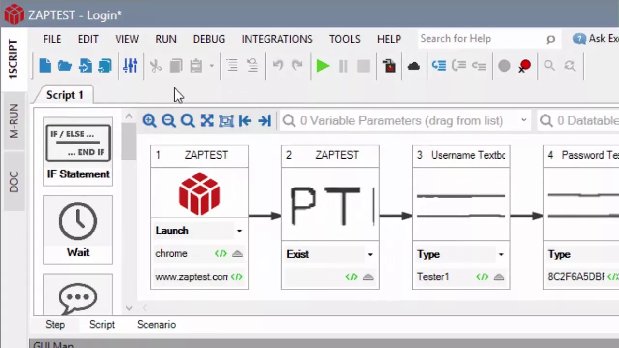This screenshot has width=619, height=348.
Task: Jump to the first step arrow
Action: click(245, 121)
